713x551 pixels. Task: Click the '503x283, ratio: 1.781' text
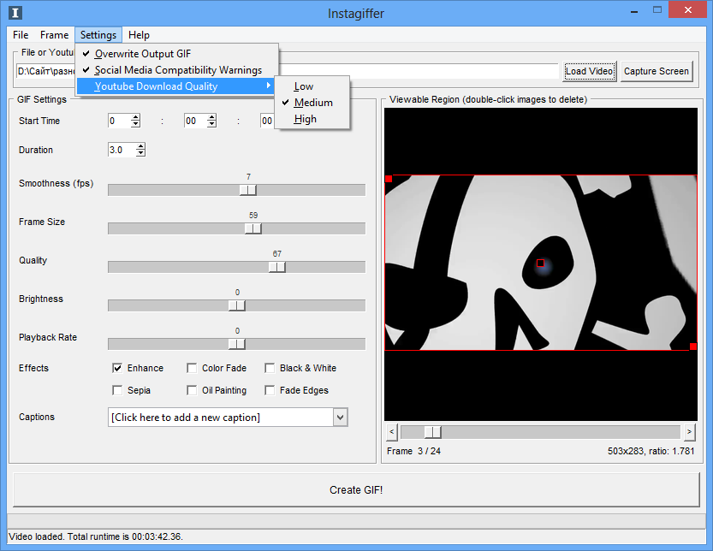(651, 451)
